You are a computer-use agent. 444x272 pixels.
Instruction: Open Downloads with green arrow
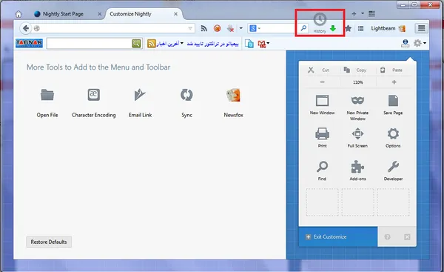[333, 28]
